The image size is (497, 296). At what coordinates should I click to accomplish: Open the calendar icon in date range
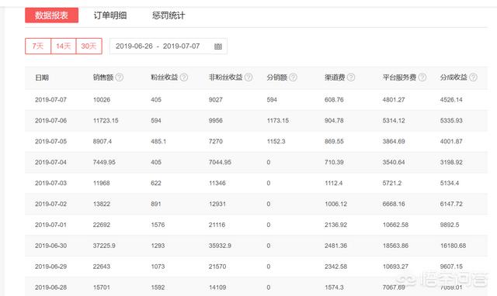coord(217,46)
